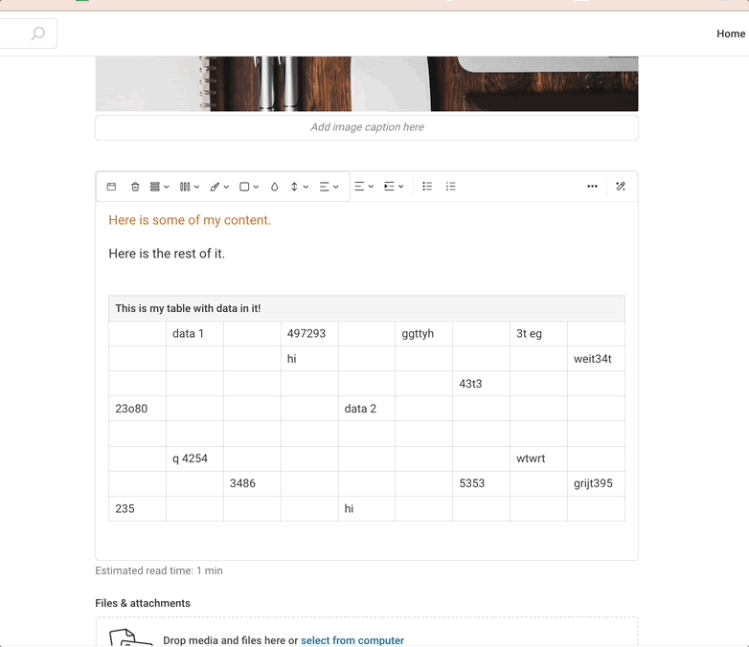Click cell 'ggttyh'
The height and width of the screenshot is (647, 749).
tap(423, 333)
